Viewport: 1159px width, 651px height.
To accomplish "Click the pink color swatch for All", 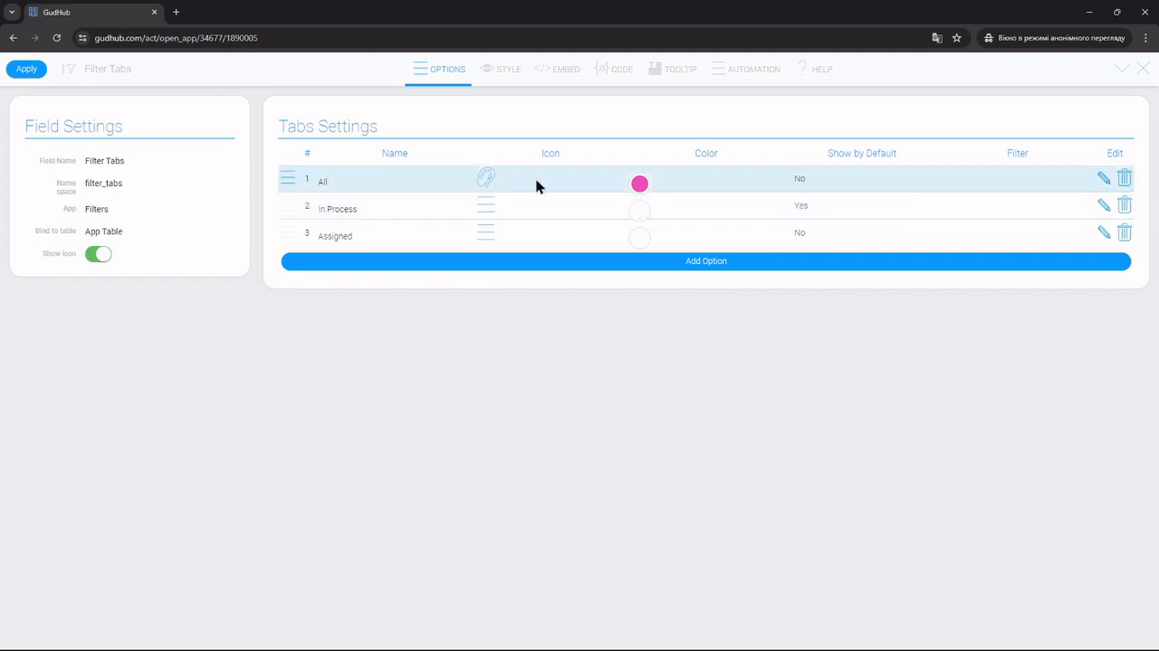I will (x=640, y=184).
